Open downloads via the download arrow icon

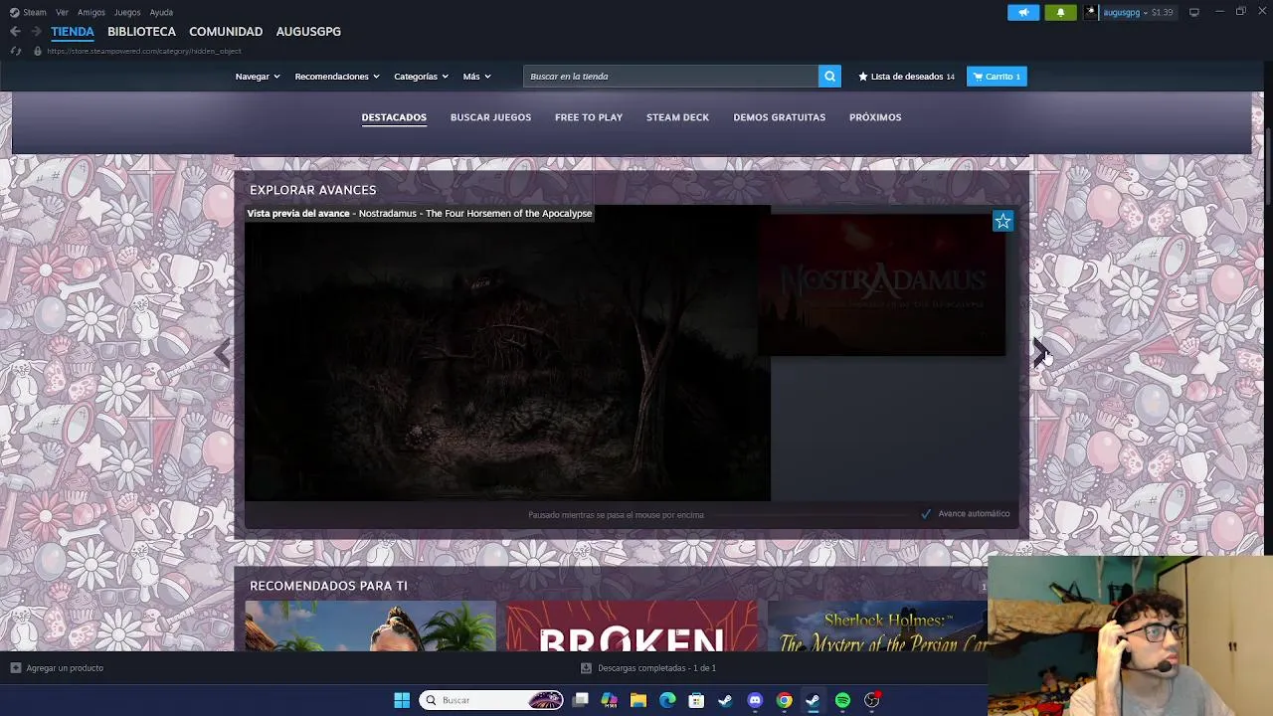(x=586, y=668)
